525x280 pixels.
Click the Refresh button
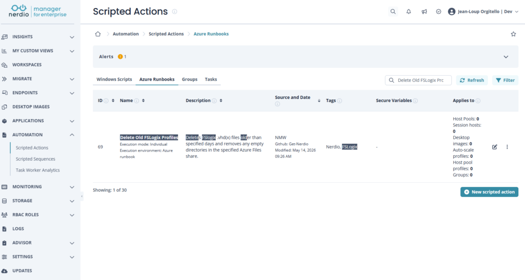472,80
